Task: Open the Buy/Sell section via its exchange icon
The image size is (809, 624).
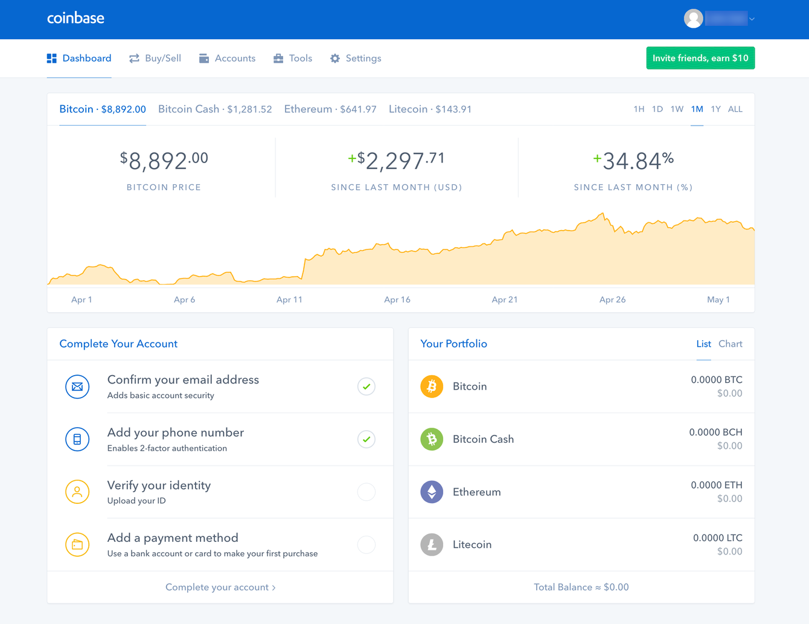Action: click(x=134, y=58)
